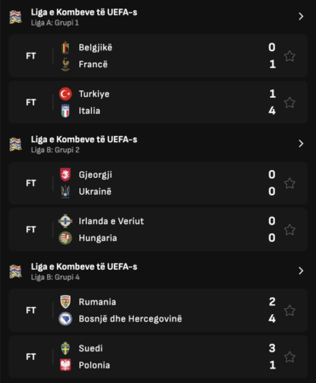Click Nations League logo beside Liga A header

15,17
